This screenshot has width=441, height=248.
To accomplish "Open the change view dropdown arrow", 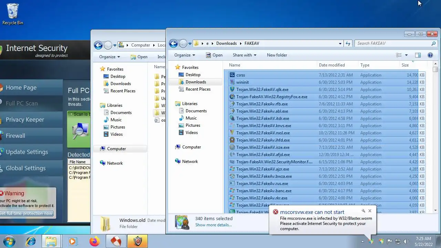I will [406, 55].
